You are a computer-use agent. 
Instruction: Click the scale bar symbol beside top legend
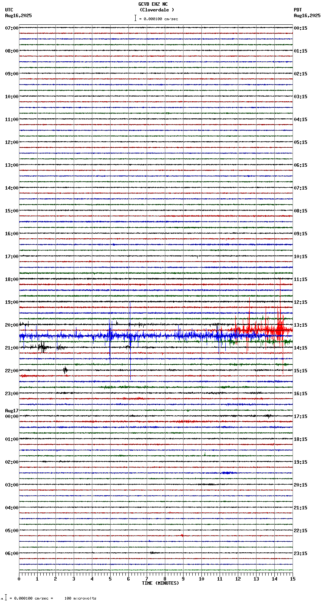click(135, 18)
